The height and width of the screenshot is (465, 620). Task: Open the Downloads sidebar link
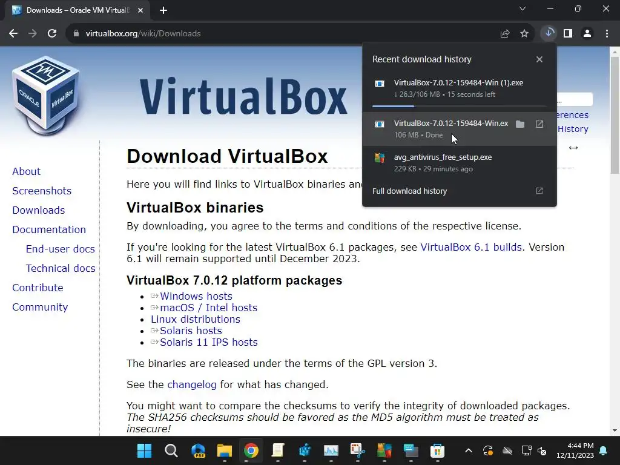click(39, 210)
